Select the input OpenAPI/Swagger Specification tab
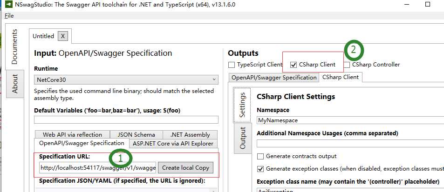The width and height of the screenshot is (444, 192). tap(82, 143)
